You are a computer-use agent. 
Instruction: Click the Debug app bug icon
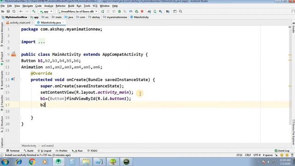point(119,12)
